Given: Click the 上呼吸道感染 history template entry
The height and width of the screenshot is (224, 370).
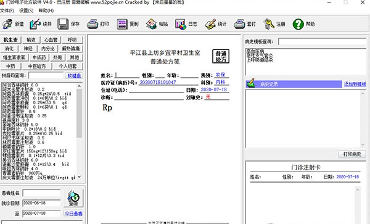Looking at the screenshot, I should click(x=260, y=60).
